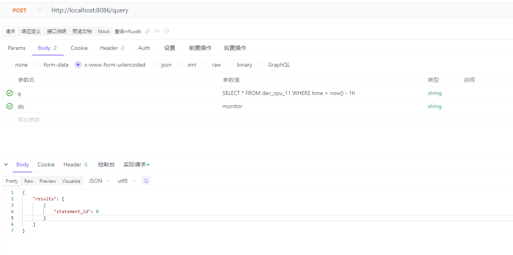Open the Mock tab
This screenshot has height=255, width=513.
(x=104, y=31)
